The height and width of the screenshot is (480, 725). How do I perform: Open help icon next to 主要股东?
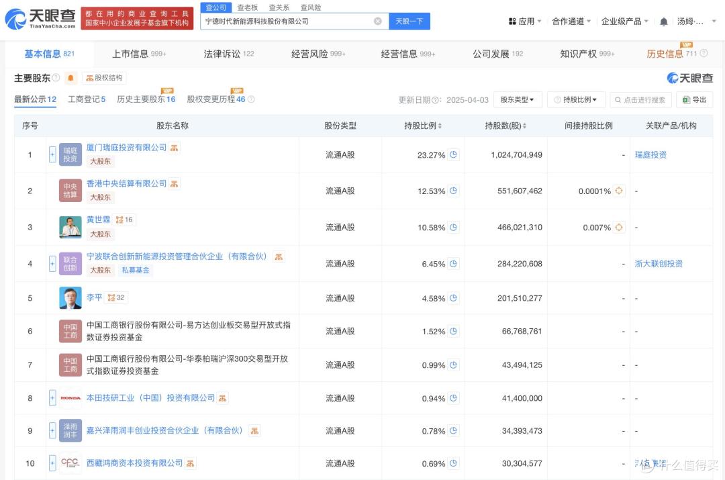(56, 78)
